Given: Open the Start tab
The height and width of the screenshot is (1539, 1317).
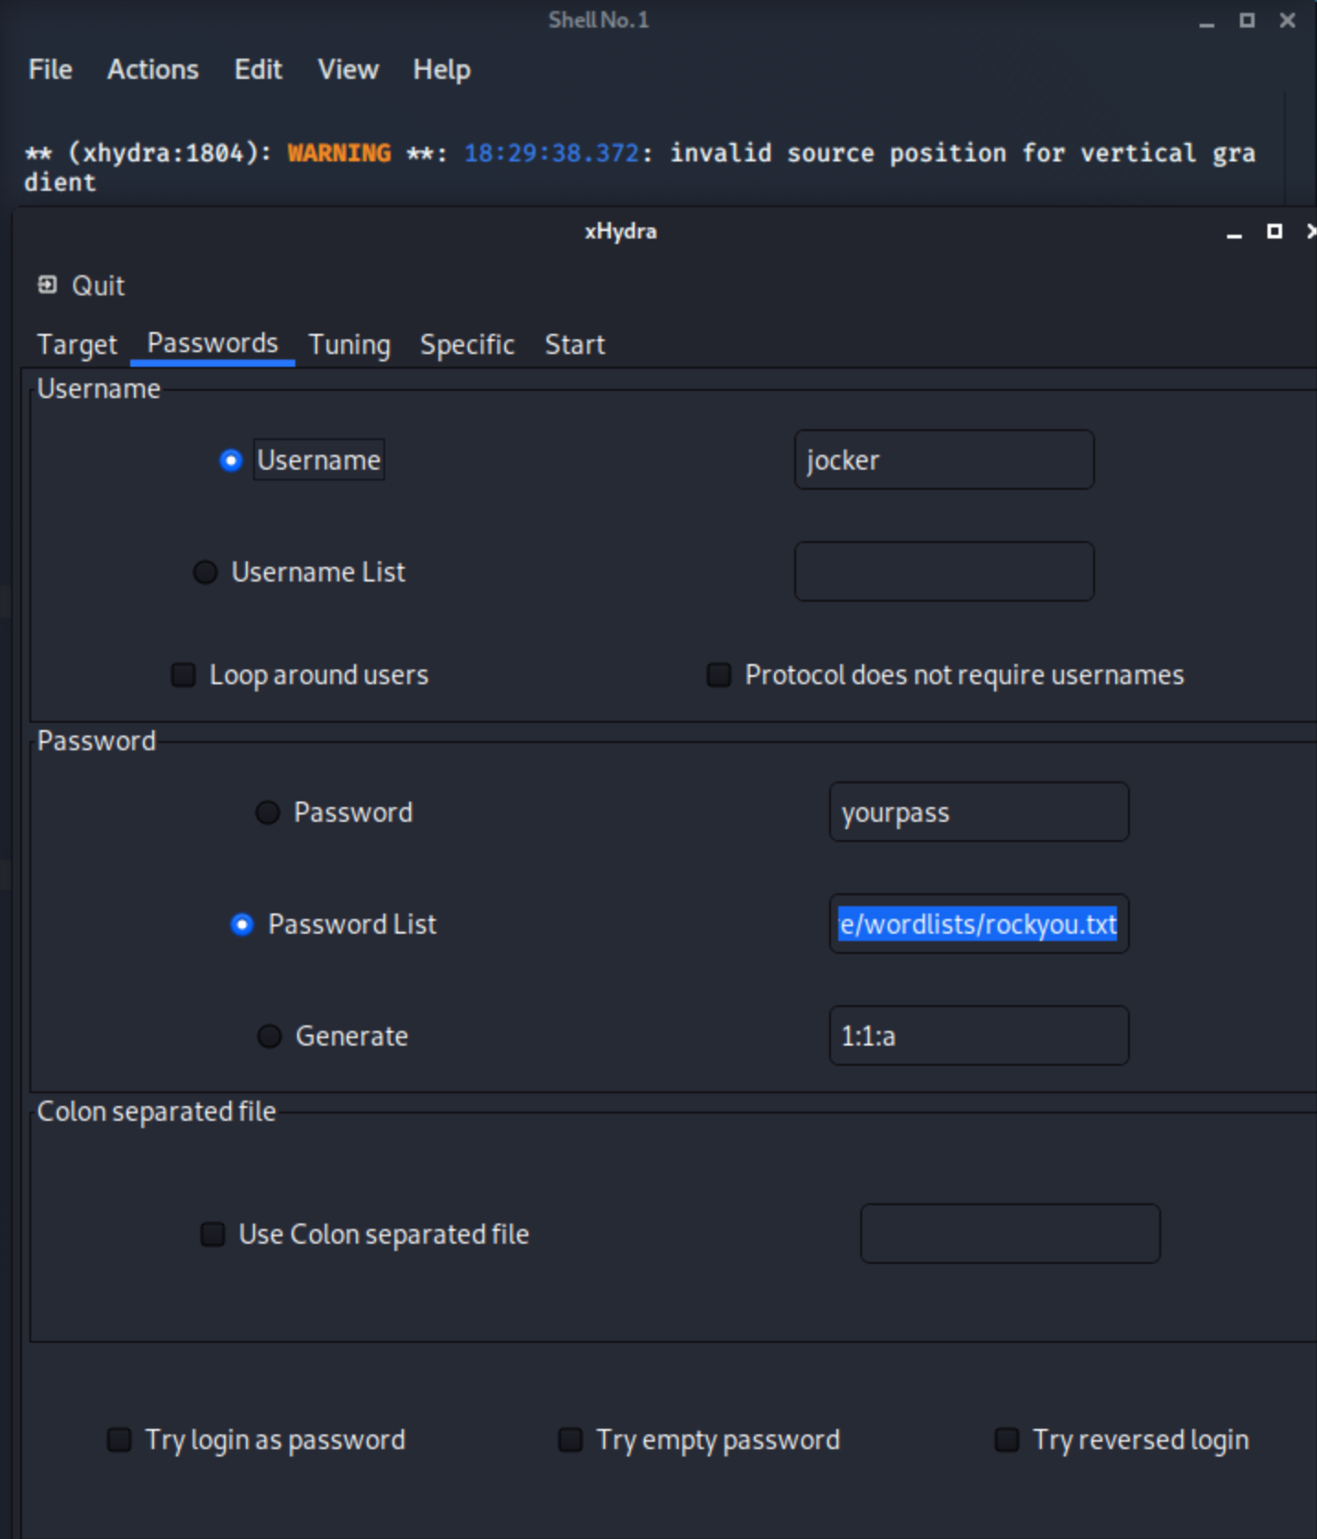Looking at the screenshot, I should point(574,345).
